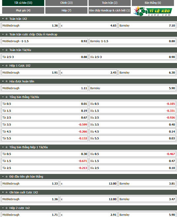Switch to the Chính (23) tab
This screenshot has height=217, width=177.
point(66,3)
